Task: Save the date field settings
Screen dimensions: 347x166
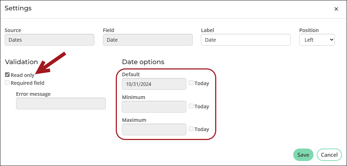Action: [x=303, y=155]
